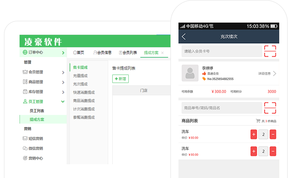Open 微信营销 sidebar item
The height and width of the screenshot is (178, 293).
tap(36, 148)
